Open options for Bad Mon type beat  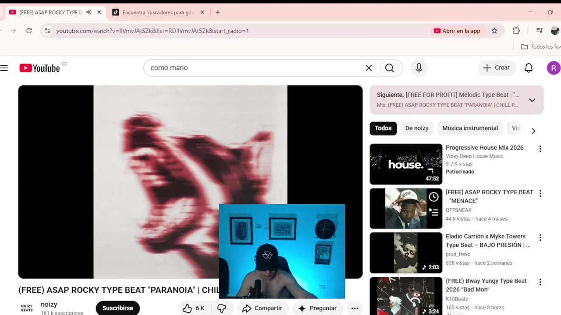click(540, 282)
